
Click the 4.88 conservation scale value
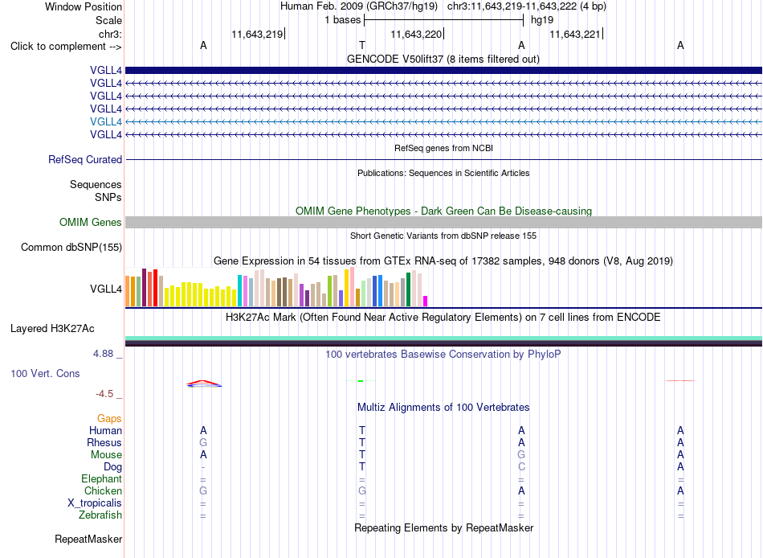[x=103, y=354]
